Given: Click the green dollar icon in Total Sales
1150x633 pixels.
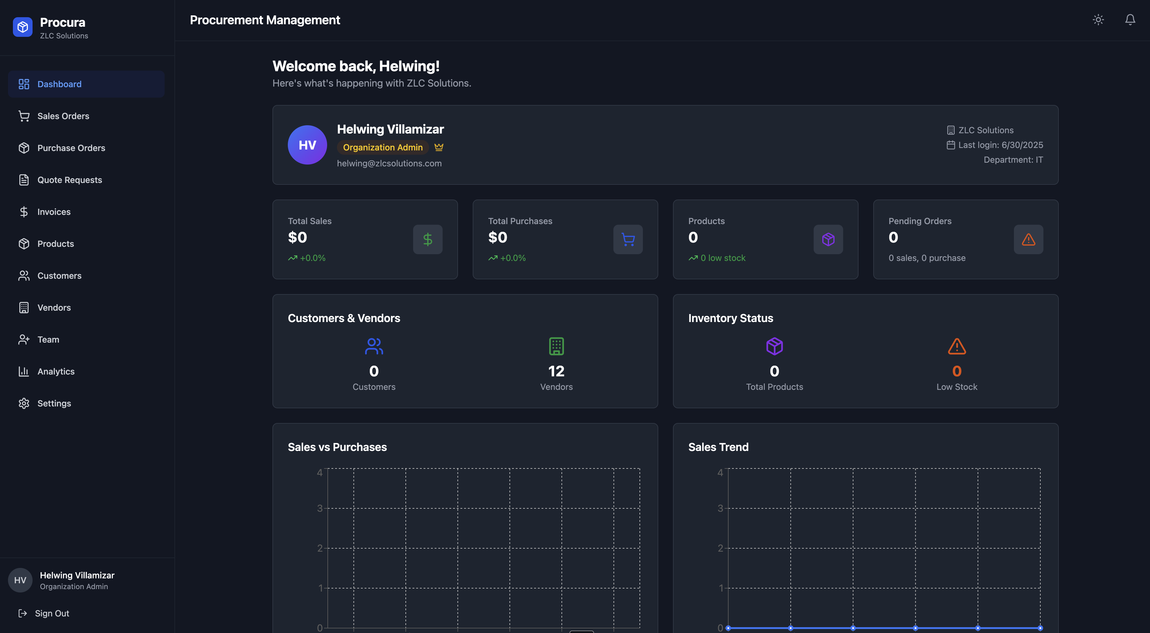Looking at the screenshot, I should click(x=427, y=239).
